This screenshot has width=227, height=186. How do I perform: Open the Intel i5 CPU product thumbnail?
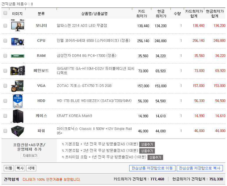(18, 41)
